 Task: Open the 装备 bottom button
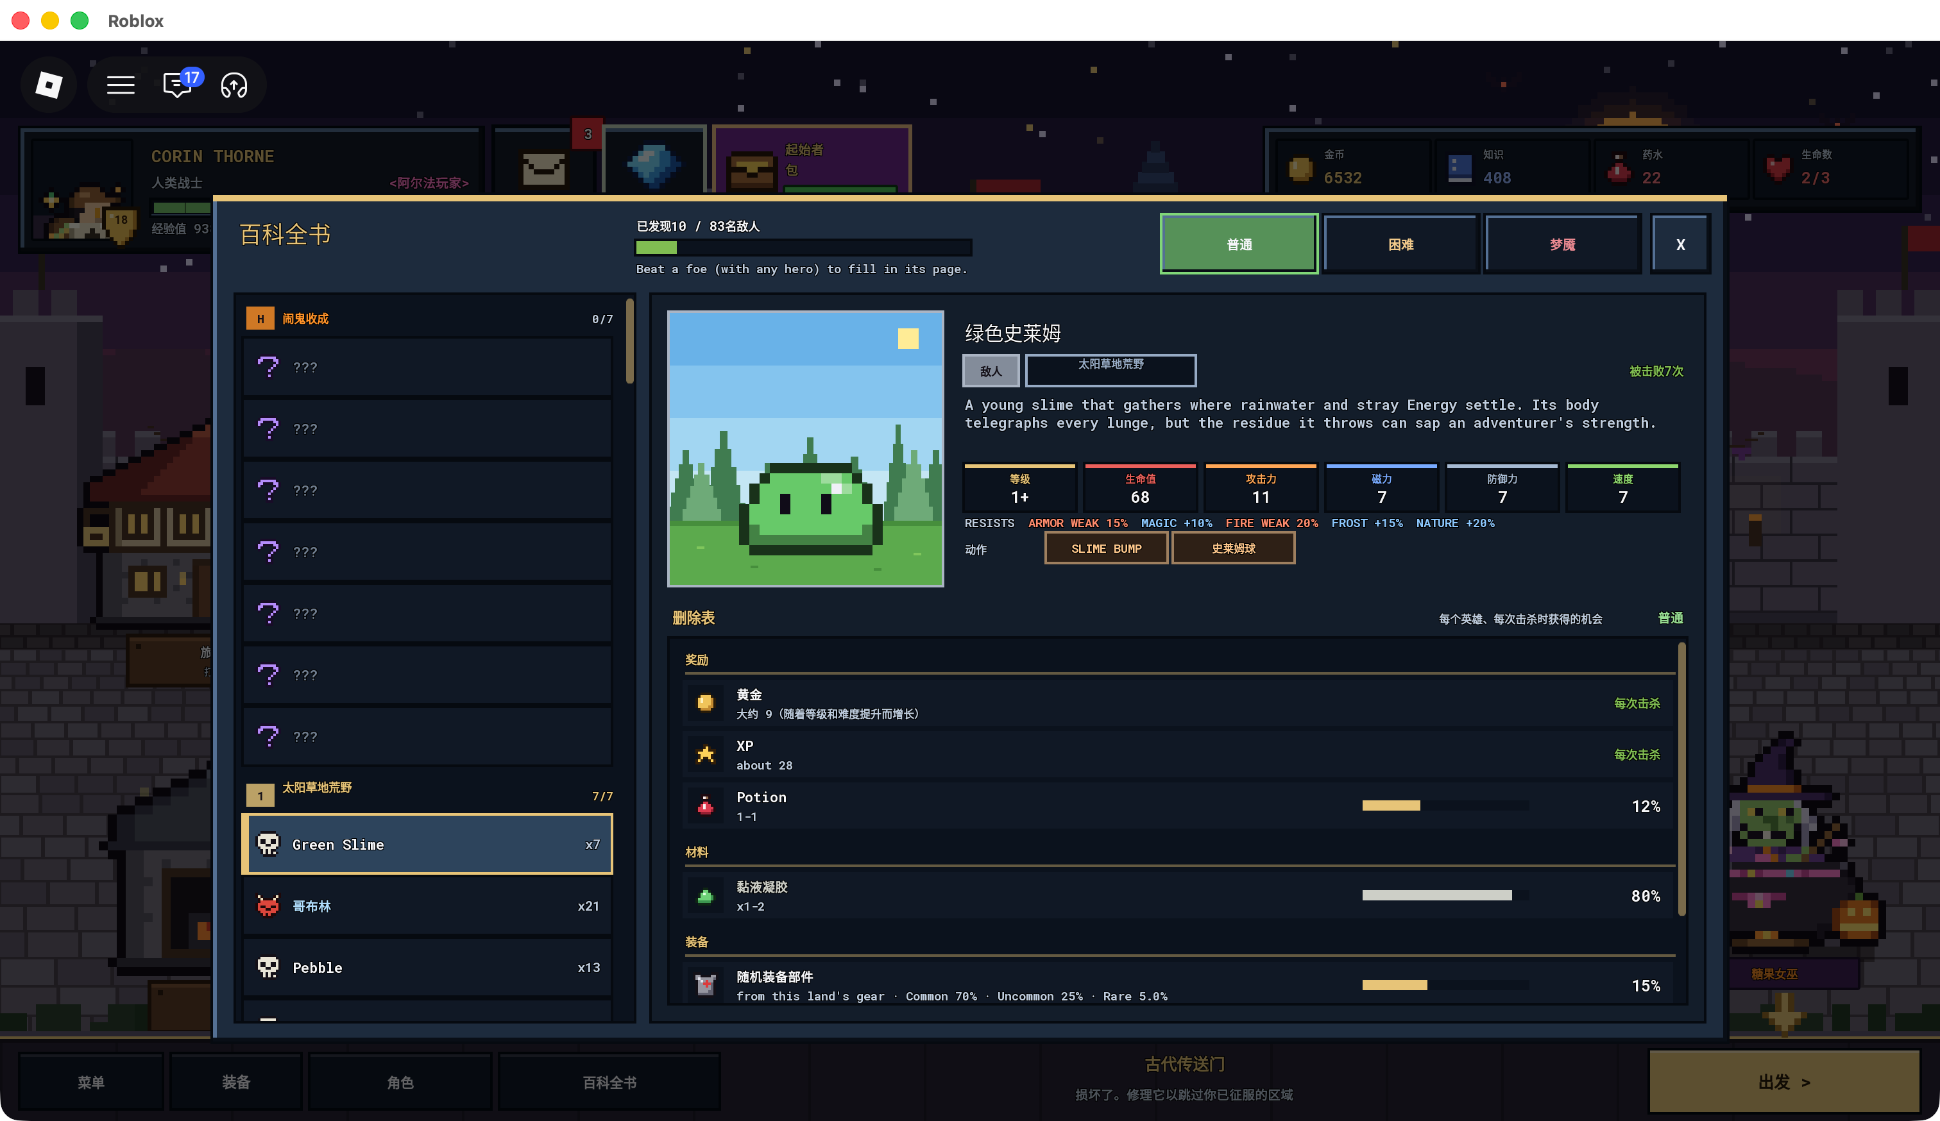tap(235, 1082)
